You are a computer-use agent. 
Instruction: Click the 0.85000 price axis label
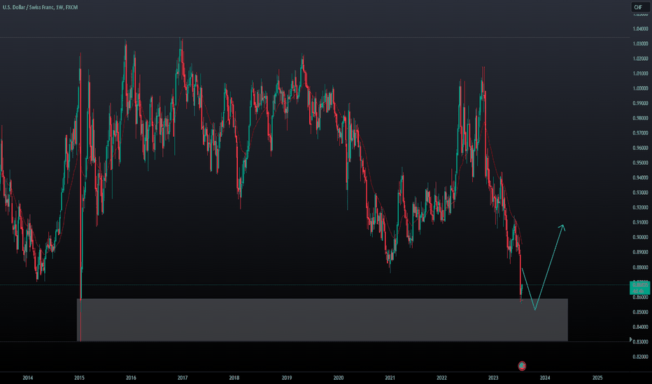(640, 312)
